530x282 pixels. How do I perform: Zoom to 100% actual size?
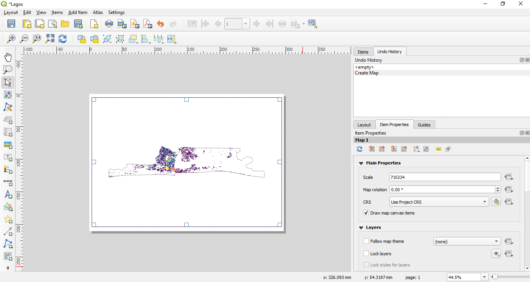[37, 39]
